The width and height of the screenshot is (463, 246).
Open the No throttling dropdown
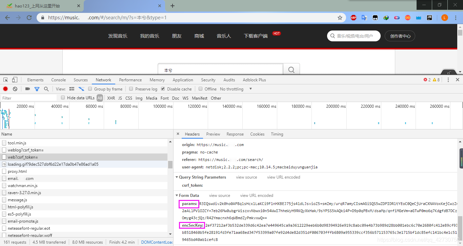[x=236, y=89]
